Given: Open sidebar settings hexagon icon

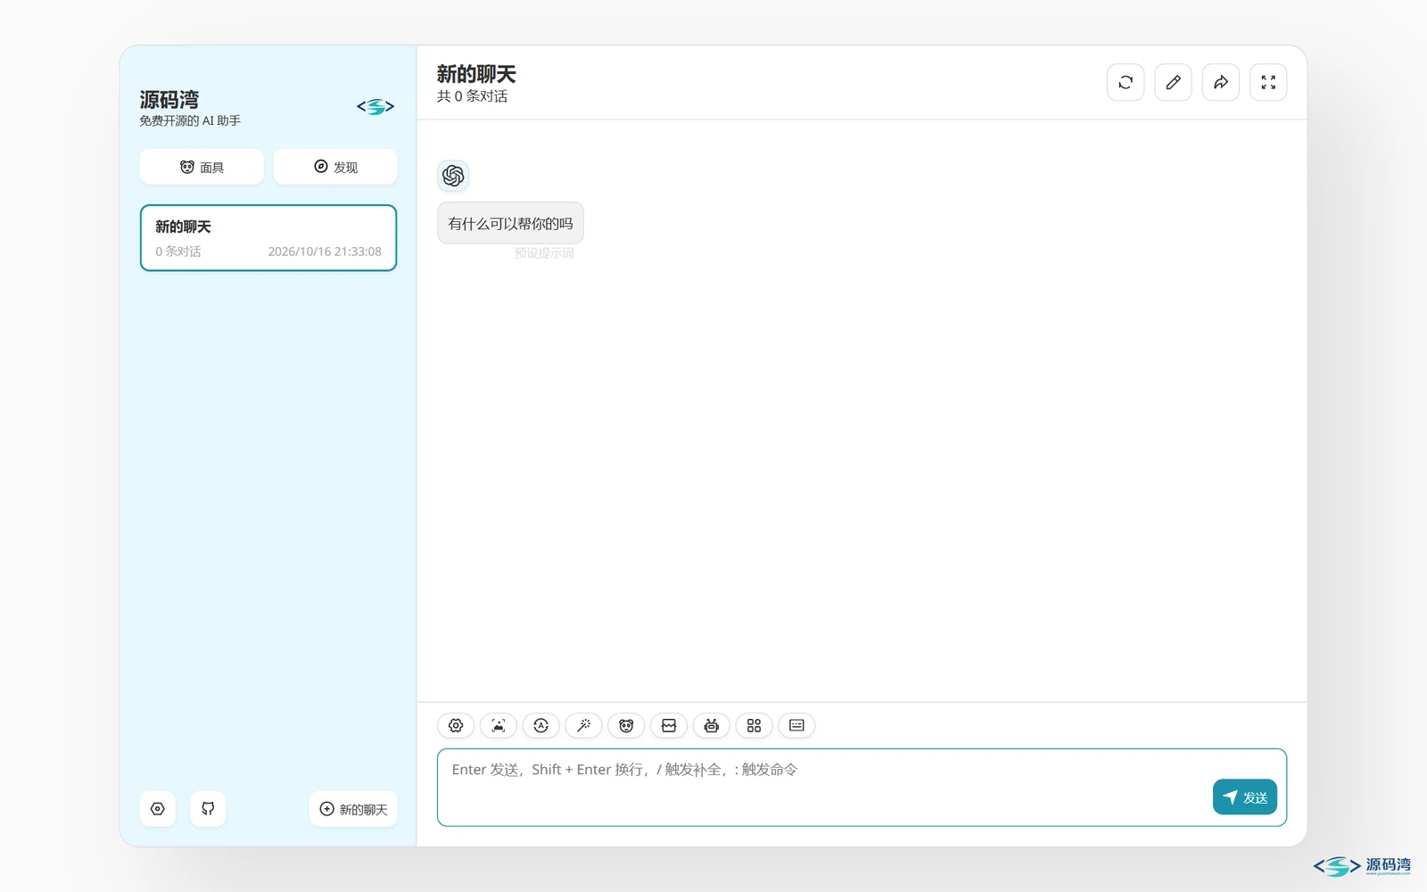Looking at the screenshot, I should click(158, 809).
